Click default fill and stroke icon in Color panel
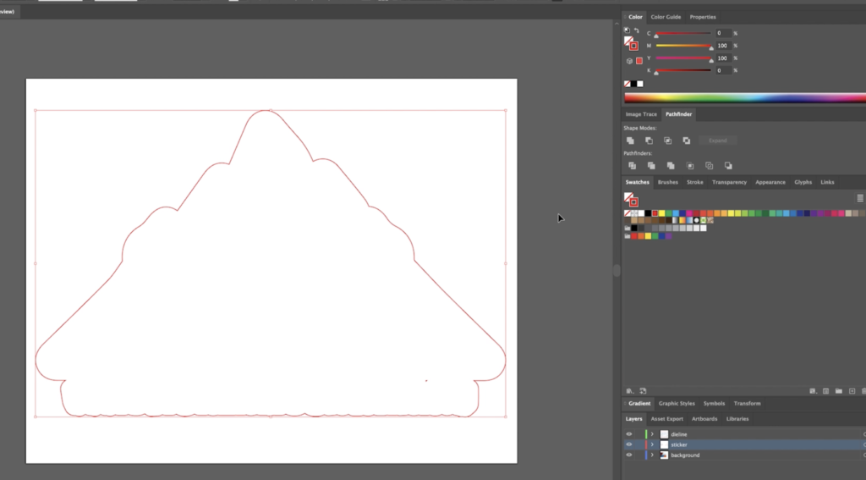 click(627, 31)
